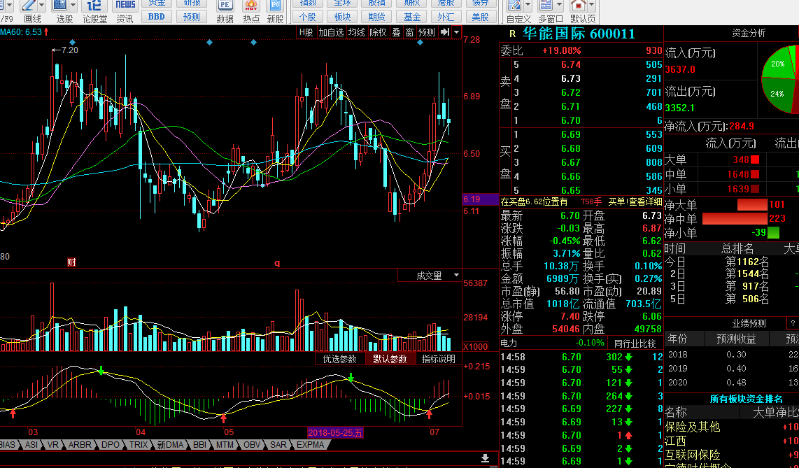Click the fund flow pie chart
This screenshot has height=468, width=799.
(x=780, y=80)
